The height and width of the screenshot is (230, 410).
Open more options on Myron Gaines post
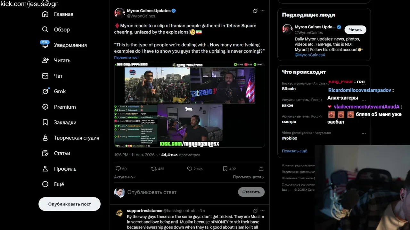point(263,11)
